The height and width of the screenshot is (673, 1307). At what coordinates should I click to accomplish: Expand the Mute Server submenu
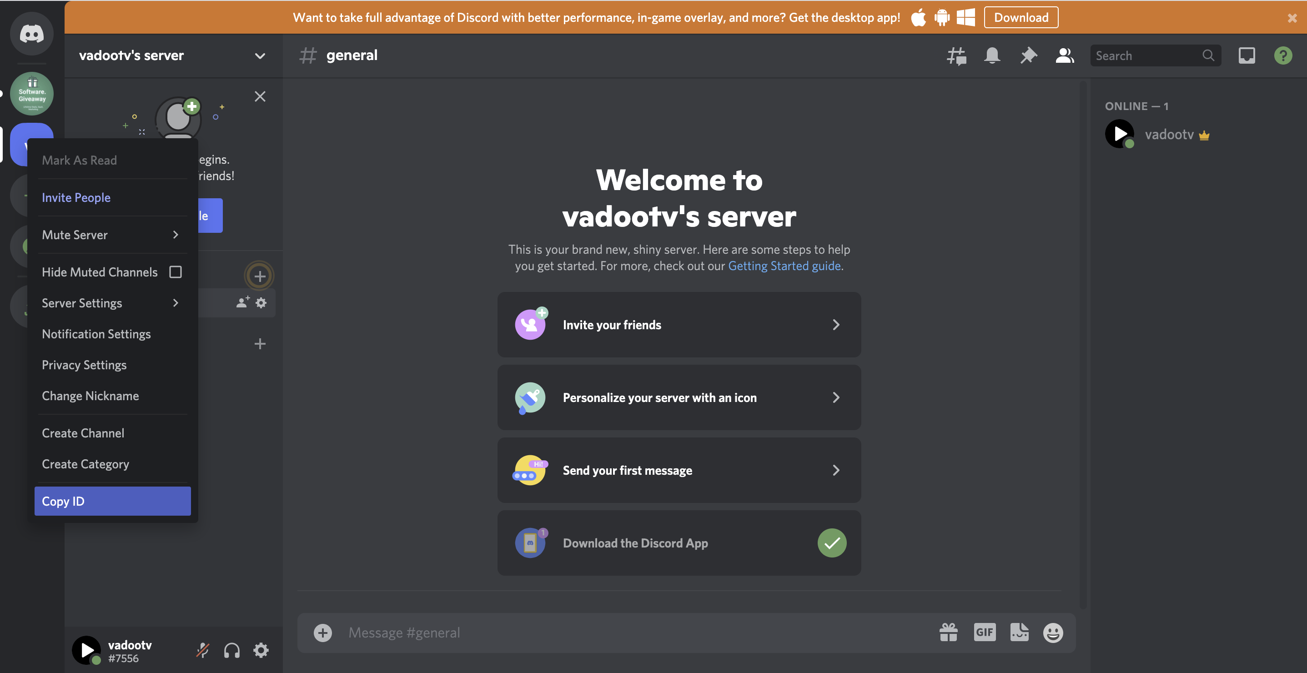coord(112,235)
